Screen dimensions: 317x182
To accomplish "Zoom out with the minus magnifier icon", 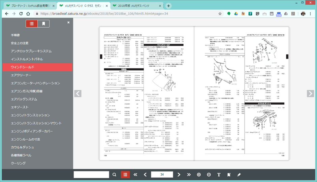I will point(209,175).
